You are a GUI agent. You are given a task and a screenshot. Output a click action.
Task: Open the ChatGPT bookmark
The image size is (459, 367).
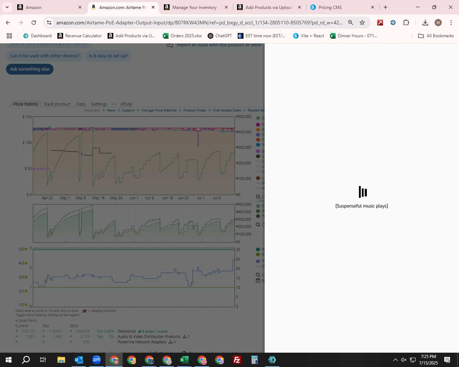(220, 36)
